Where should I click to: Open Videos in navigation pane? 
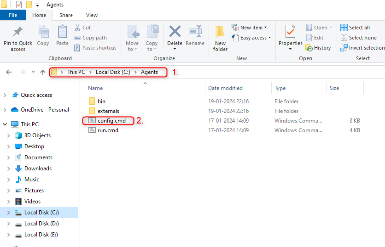pyautogui.click(x=32, y=202)
